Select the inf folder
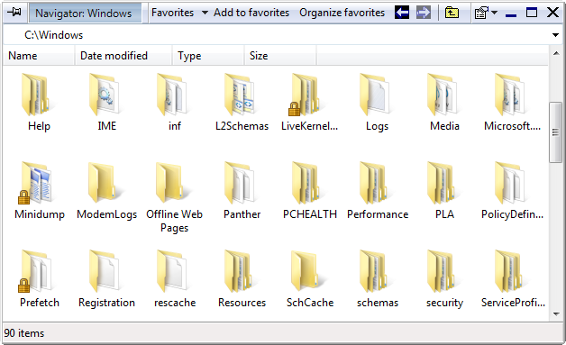This screenshot has height=345, width=566. (175, 103)
